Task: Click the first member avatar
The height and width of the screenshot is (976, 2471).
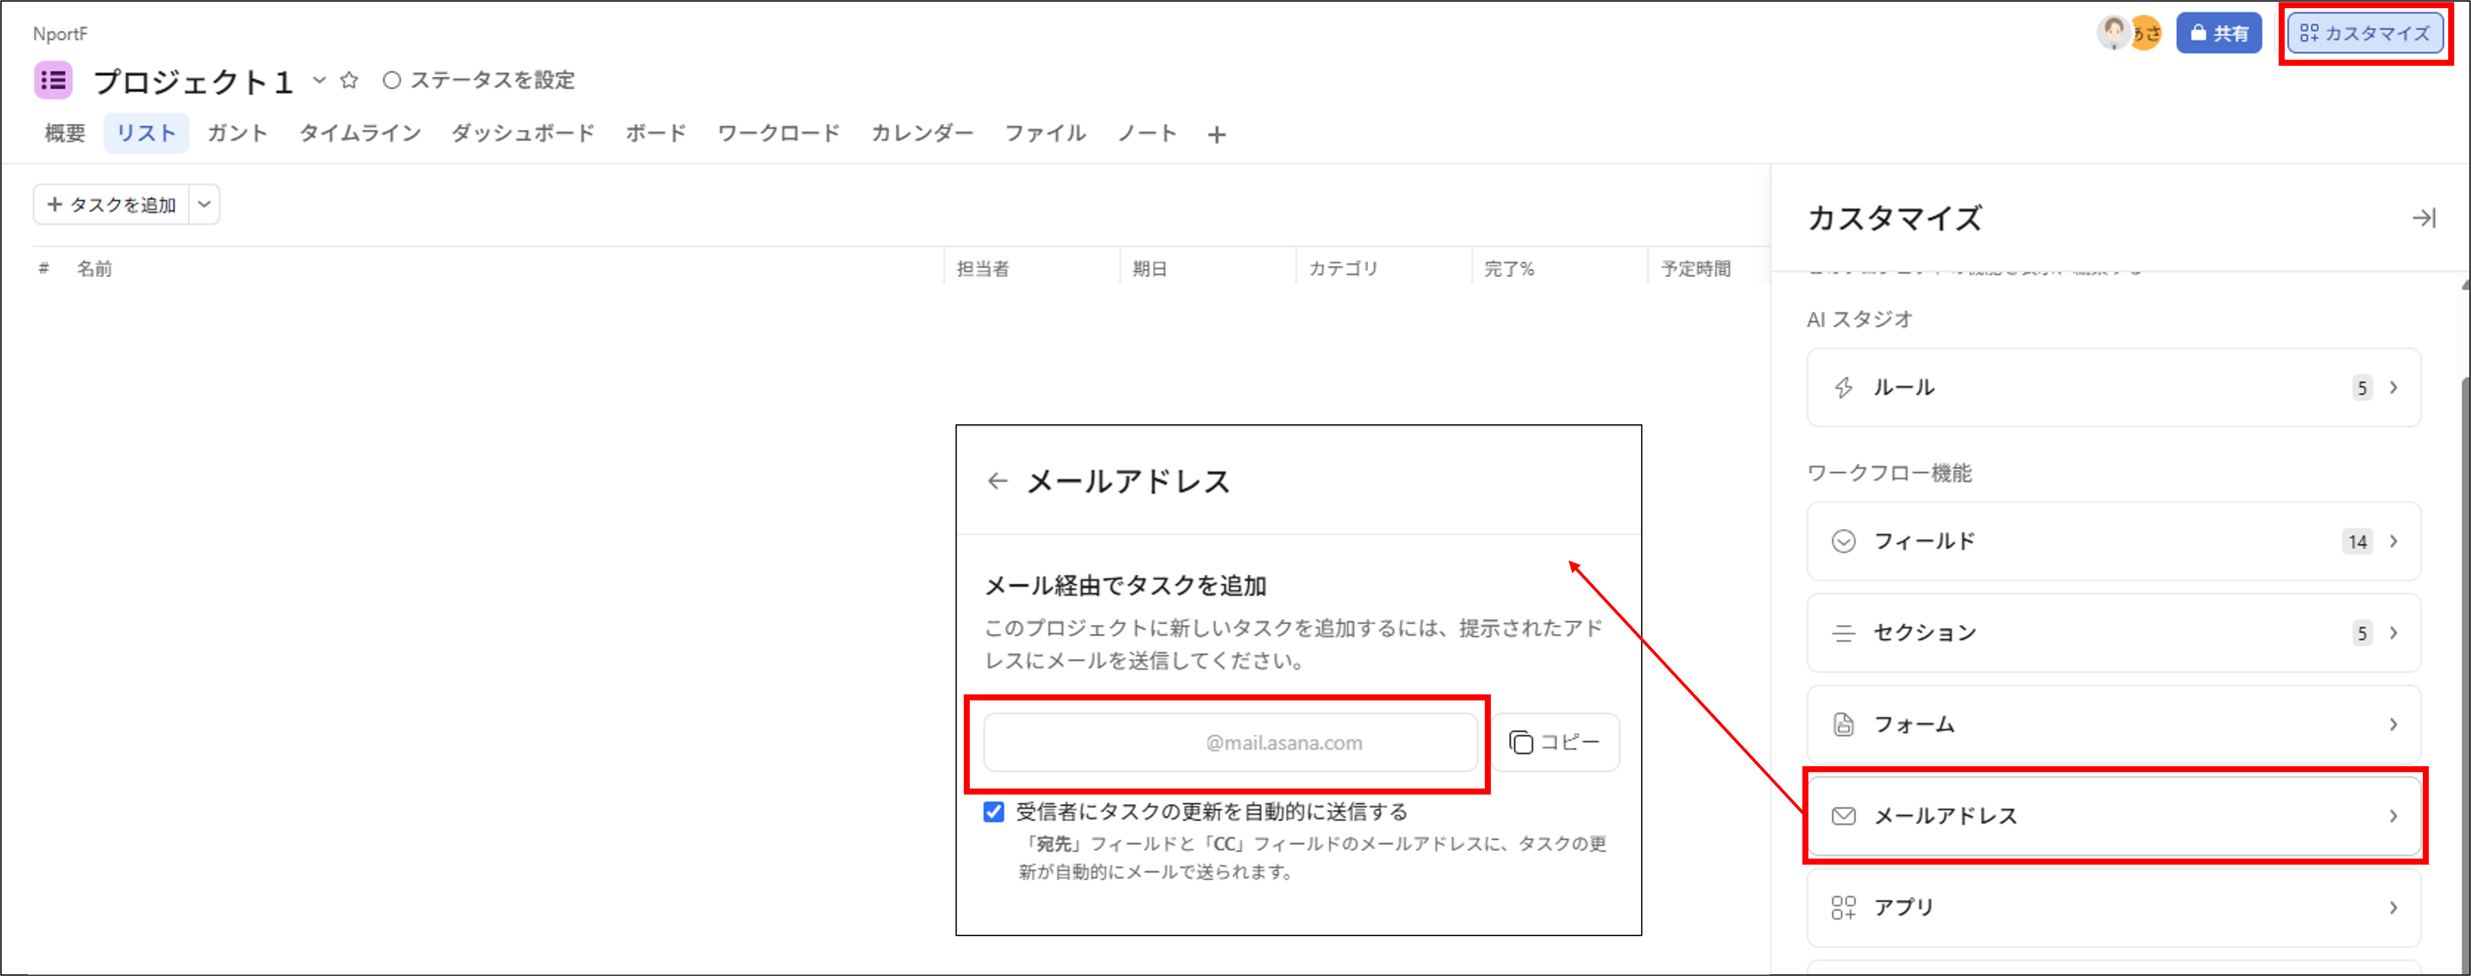Action: (x=2113, y=33)
